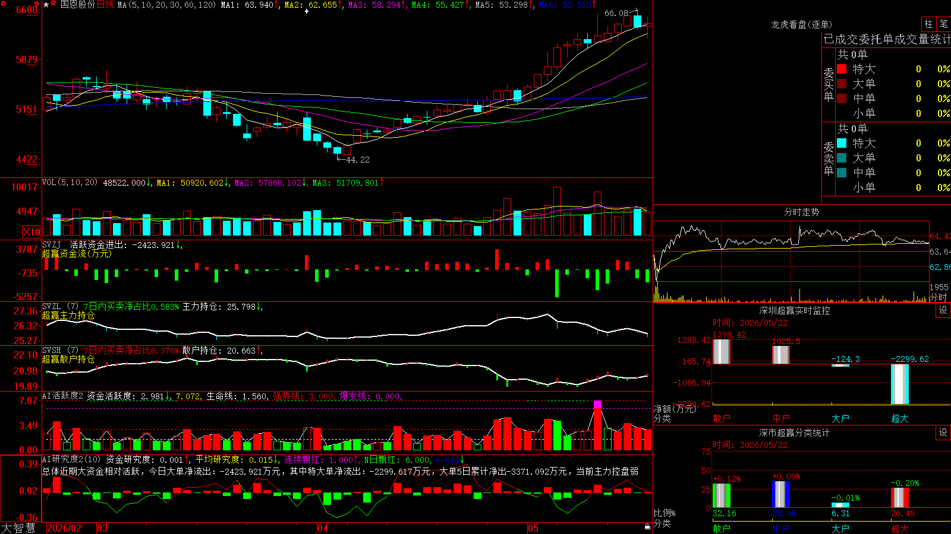Open 设 settings for 深圳超赢实时监控

(x=943, y=310)
